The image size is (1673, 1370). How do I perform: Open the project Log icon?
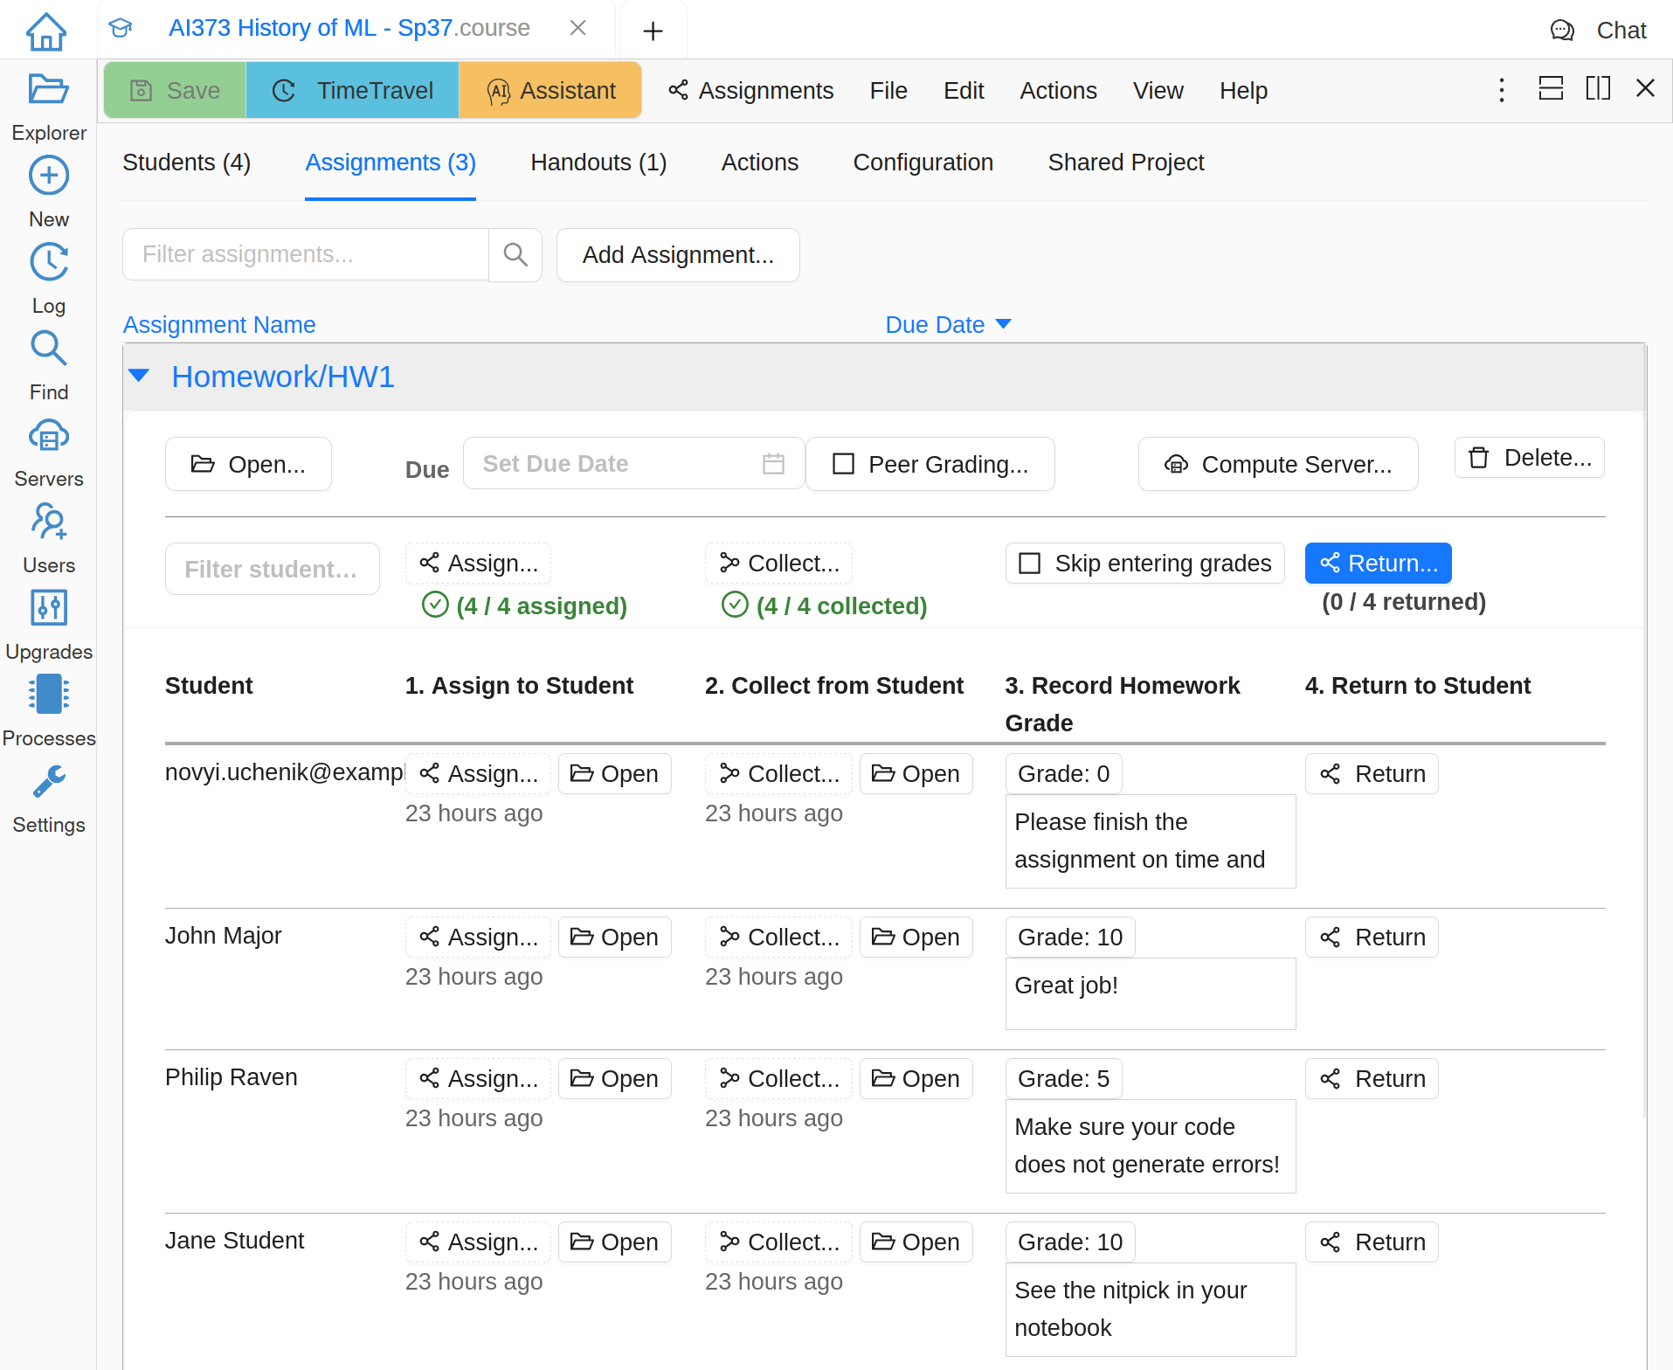[x=48, y=263]
